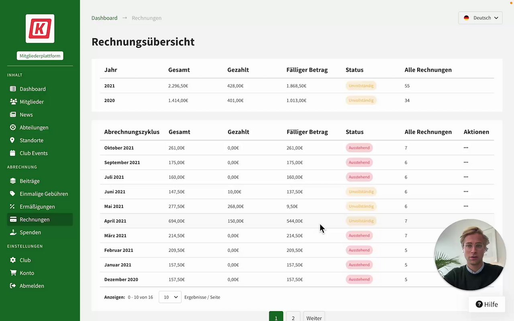Click the Club settings gear icon
514x321 pixels.
click(x=13, y=260)
